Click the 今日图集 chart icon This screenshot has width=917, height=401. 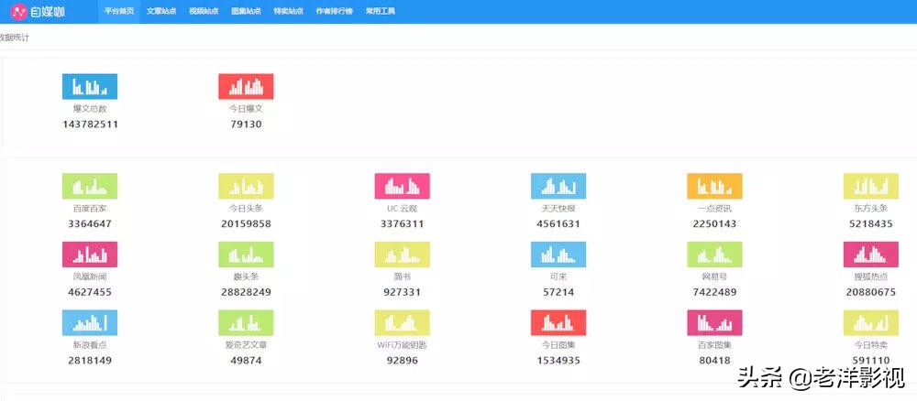pyautogui.click(x=558, y=323)
